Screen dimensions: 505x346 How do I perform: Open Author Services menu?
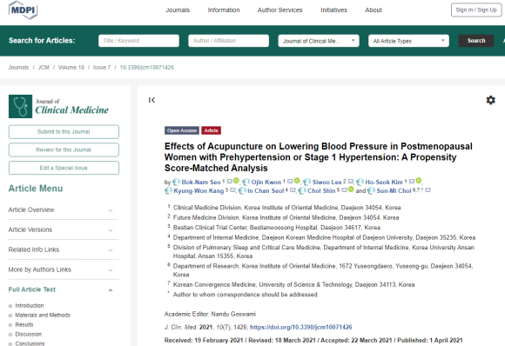pos(279,10)
